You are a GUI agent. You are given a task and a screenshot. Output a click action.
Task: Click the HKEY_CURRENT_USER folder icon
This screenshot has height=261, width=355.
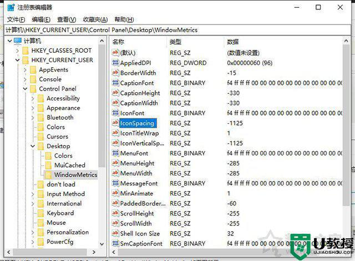point(26,60)
